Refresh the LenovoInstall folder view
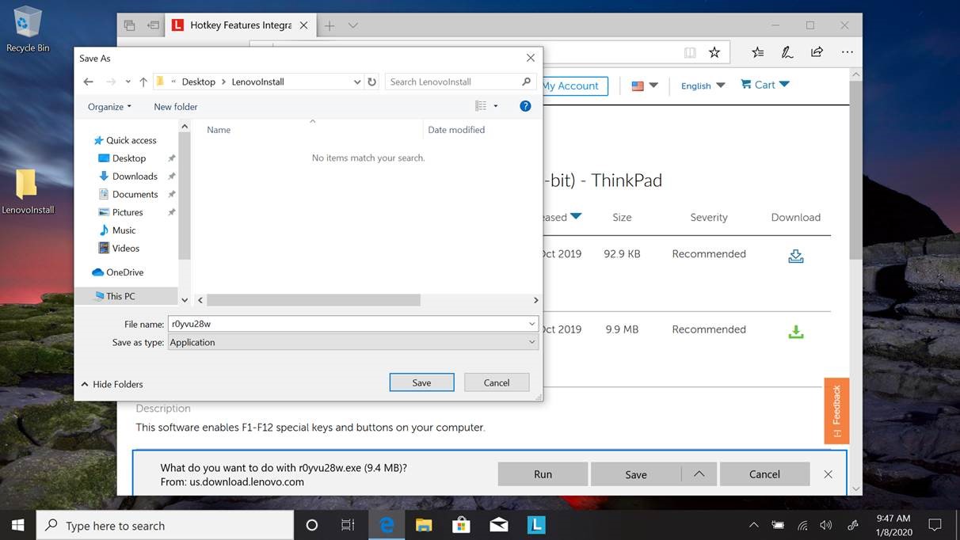 [371, 82]
